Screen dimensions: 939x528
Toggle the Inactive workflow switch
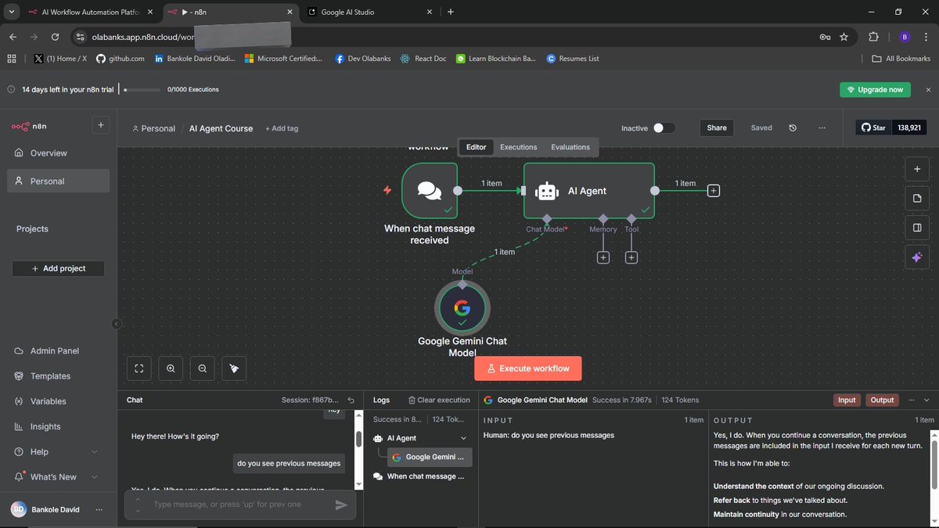pos(664,128)
